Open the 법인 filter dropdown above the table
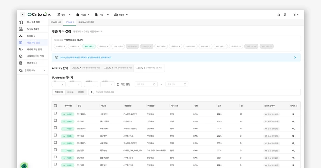Screen dimensions: 321x168 pos(59,84)
